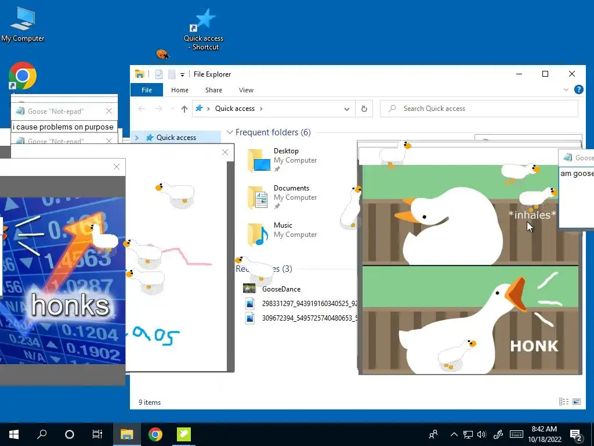Click Quick access in the address bar
The image size is (594, 446).
[235, 109]
